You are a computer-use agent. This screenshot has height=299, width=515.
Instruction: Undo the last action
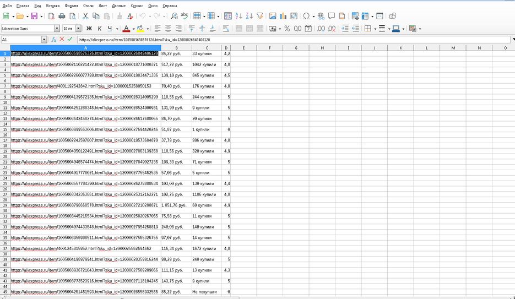click(143, 16)
